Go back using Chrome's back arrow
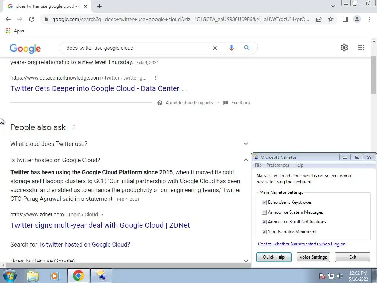This screenshot has height=283, width=377. [8, 19]
